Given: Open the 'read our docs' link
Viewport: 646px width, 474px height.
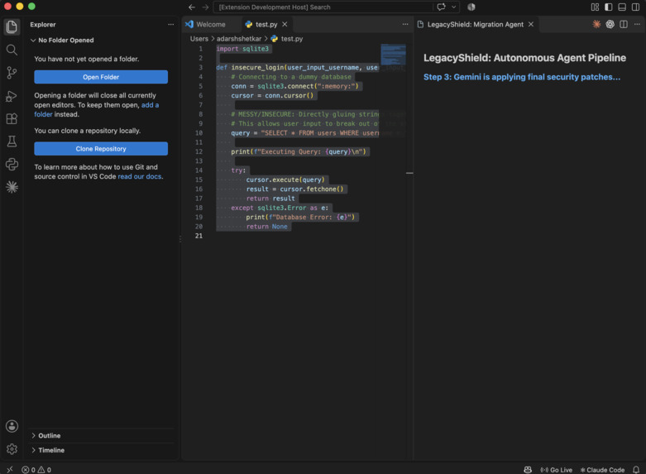Looking at the screenshot, I should [x=140, y=176].
